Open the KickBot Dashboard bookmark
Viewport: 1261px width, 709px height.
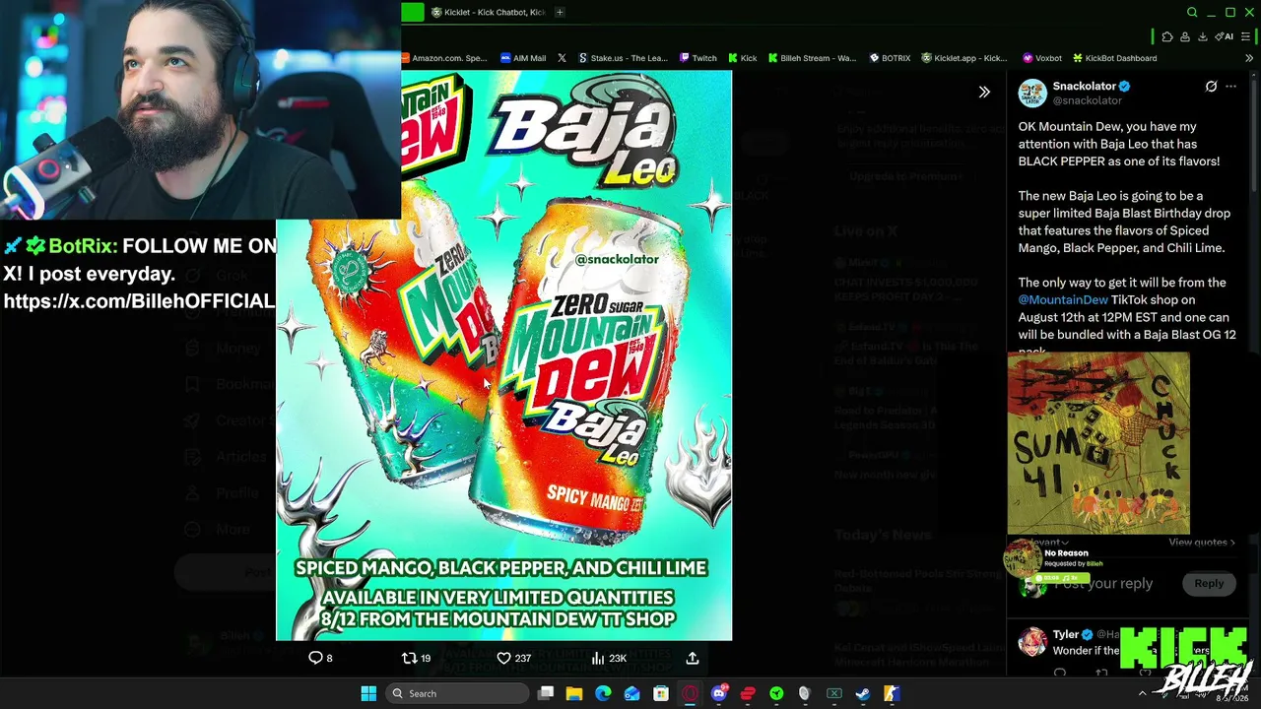tap(1115, 58)
